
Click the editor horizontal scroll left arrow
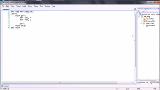click(2, 82)
